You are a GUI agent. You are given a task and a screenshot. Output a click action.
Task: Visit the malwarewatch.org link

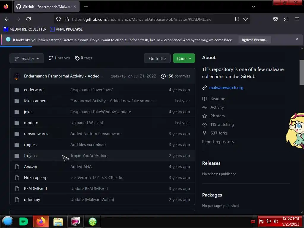(x=226, y=88)
